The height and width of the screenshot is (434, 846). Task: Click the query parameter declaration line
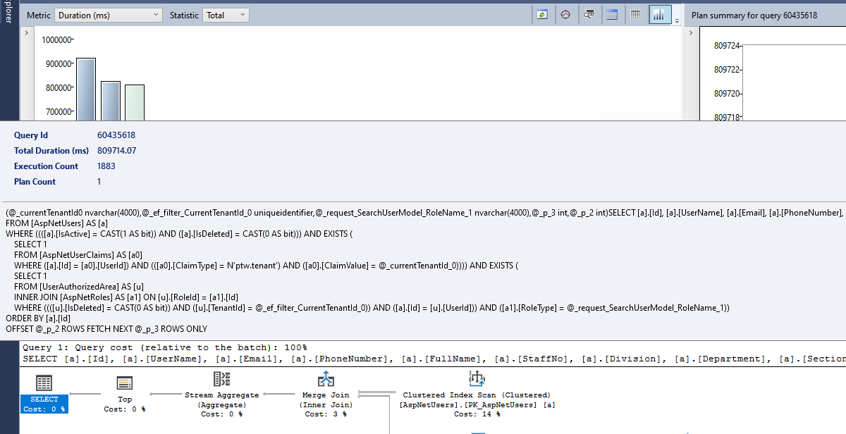pyautogui.click(x=426, y=212)
